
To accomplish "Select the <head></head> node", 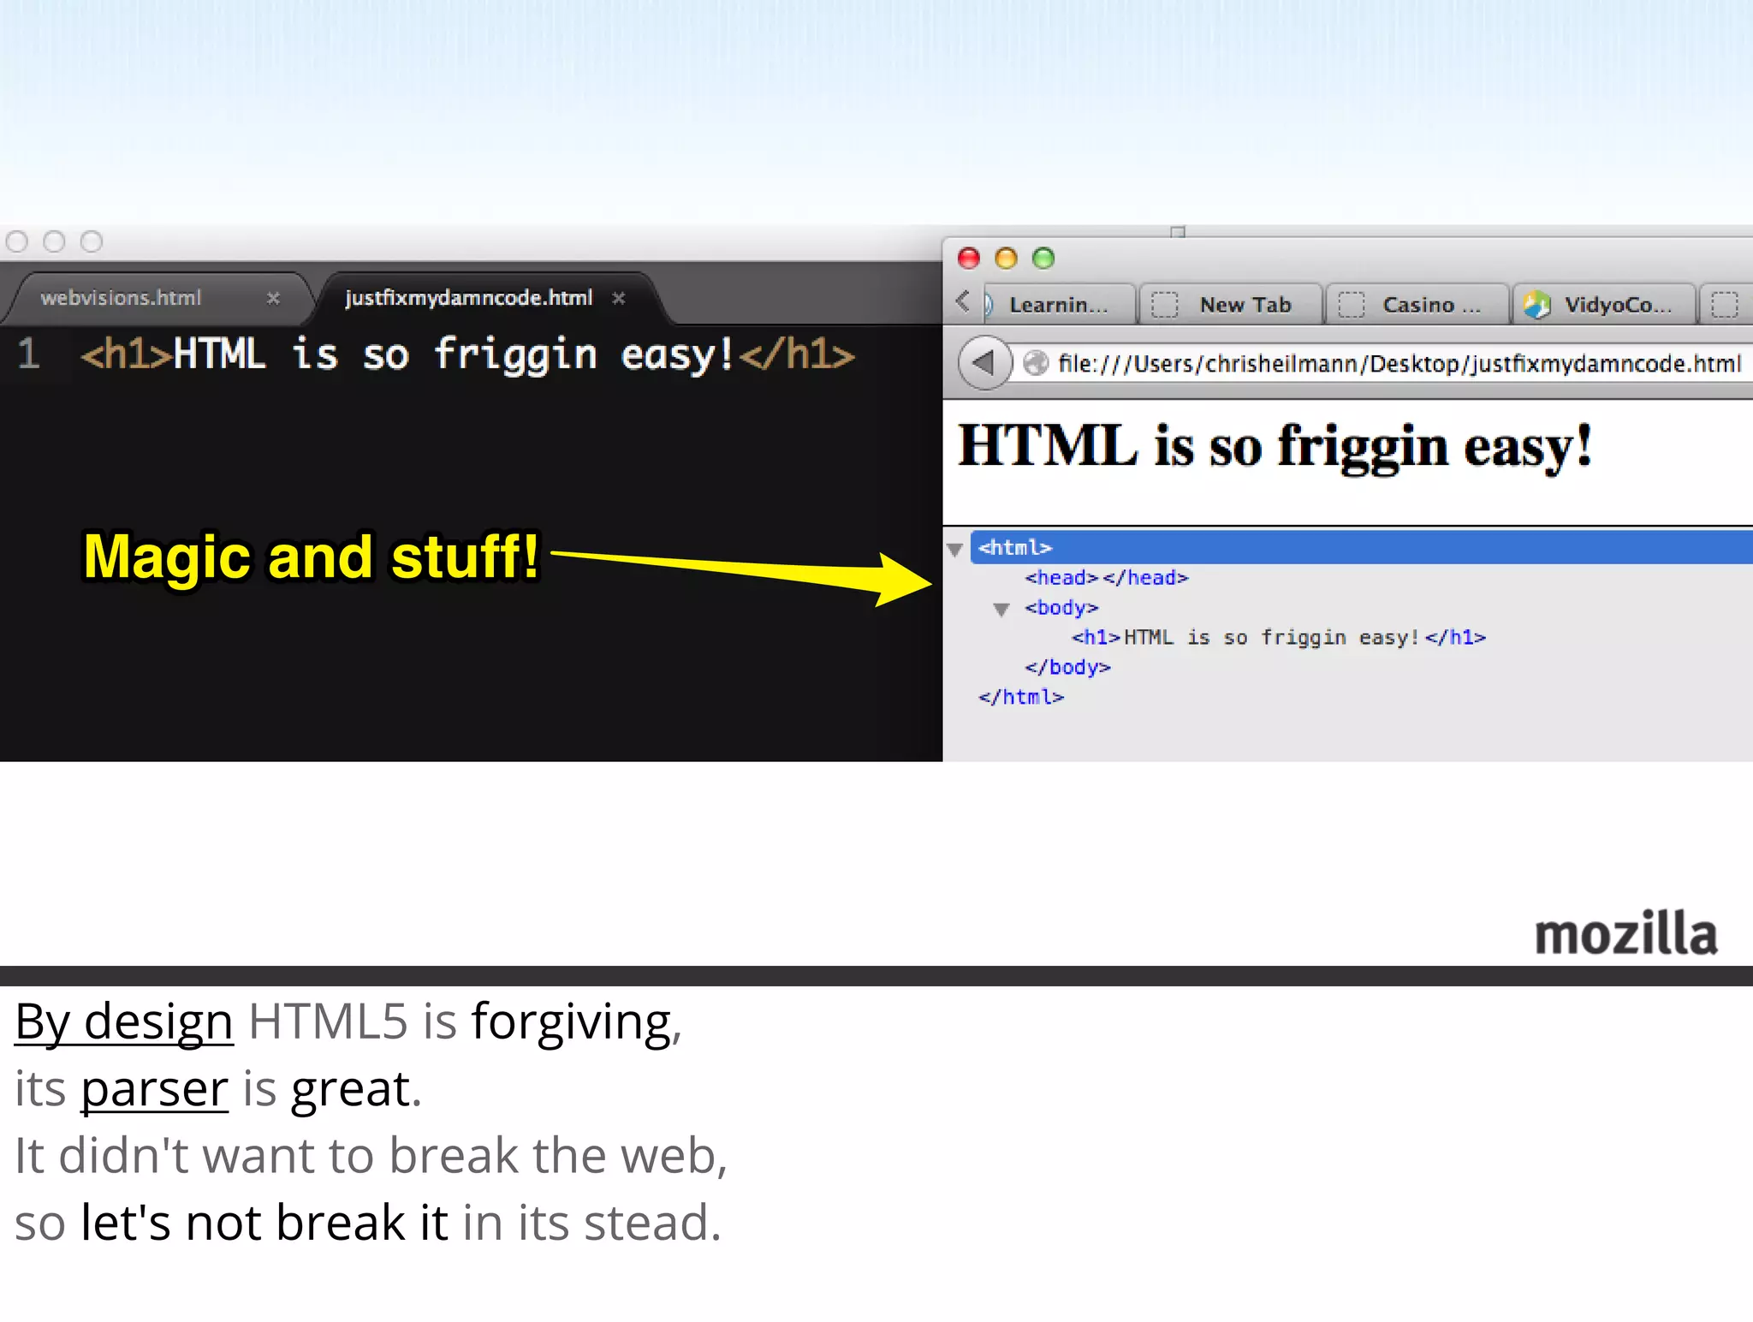I will [1107, 578].
